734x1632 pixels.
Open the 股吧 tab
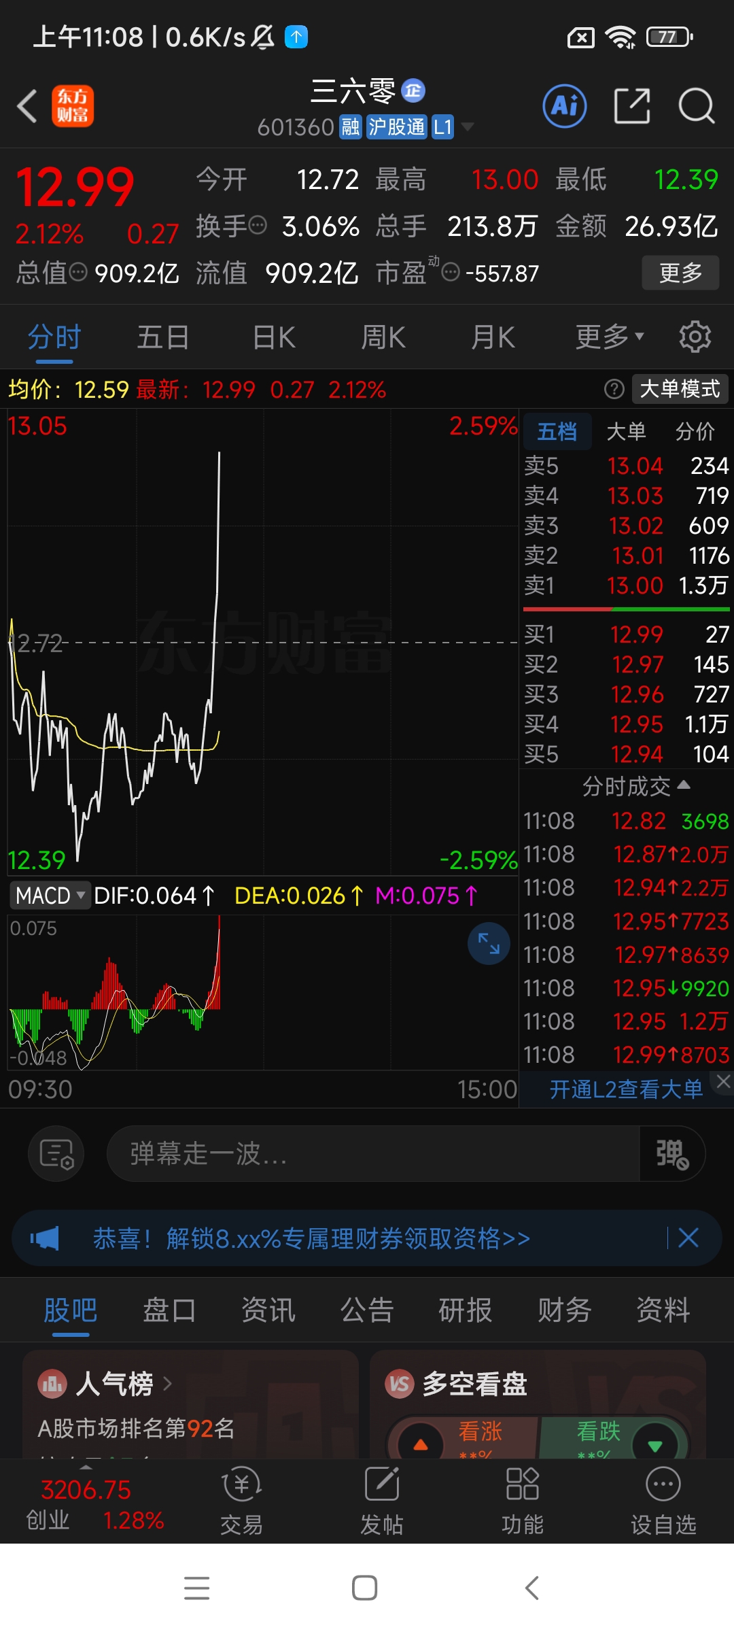coord(71,1310)
